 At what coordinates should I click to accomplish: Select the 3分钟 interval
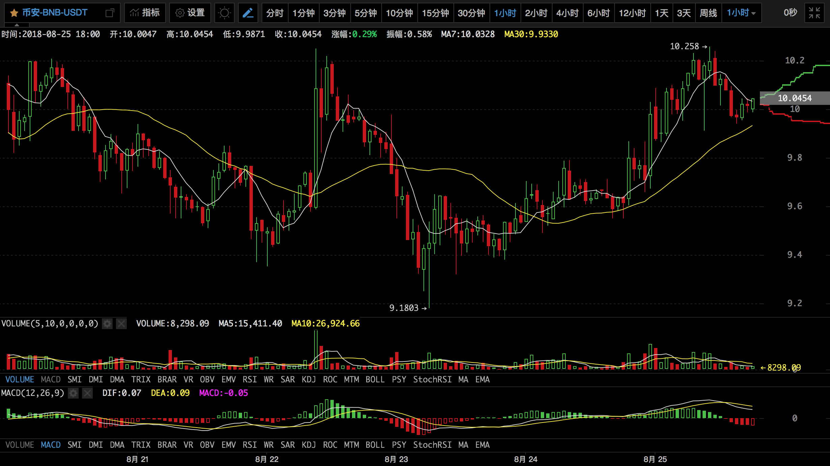click(x=334, y=13)
